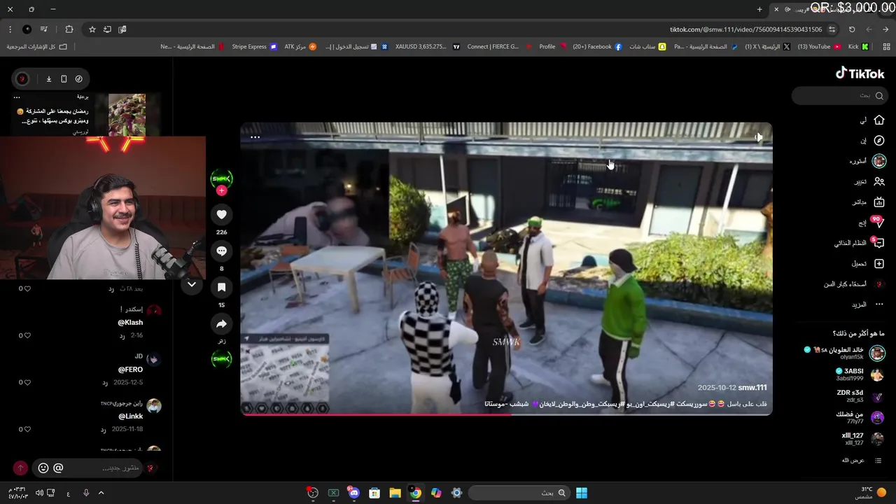This screenshot has height=504, width=896.
Task: Open Explore compass icon in sidebar
Action: pyautogui.click(x=879, y=141)
